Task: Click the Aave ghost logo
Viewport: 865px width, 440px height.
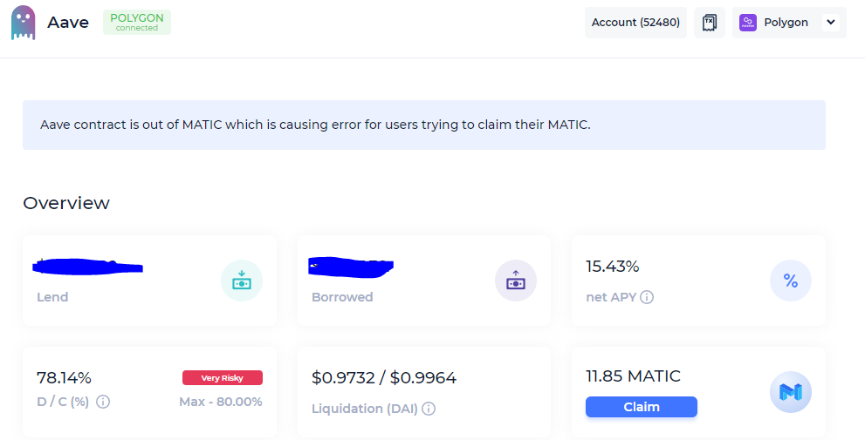Action: click(24, 23)
